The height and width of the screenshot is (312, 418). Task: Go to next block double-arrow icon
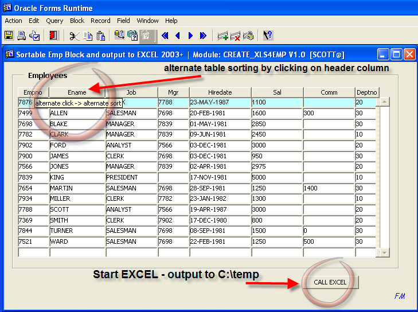(203, 36)
